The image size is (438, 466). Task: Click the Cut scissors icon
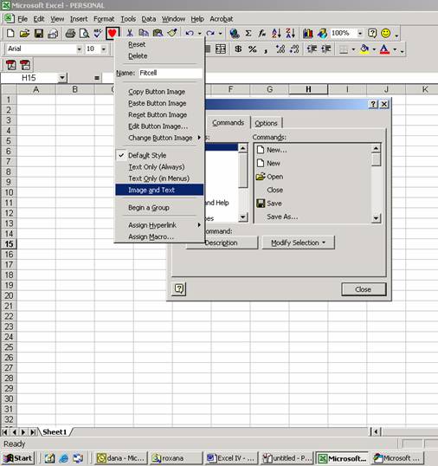pos(130,33)
